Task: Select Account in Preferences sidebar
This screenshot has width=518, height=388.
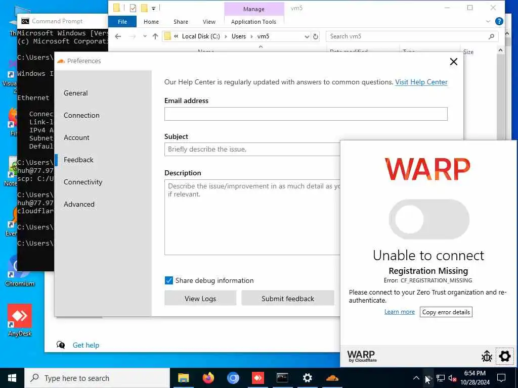Action: [x=76, y=137]
